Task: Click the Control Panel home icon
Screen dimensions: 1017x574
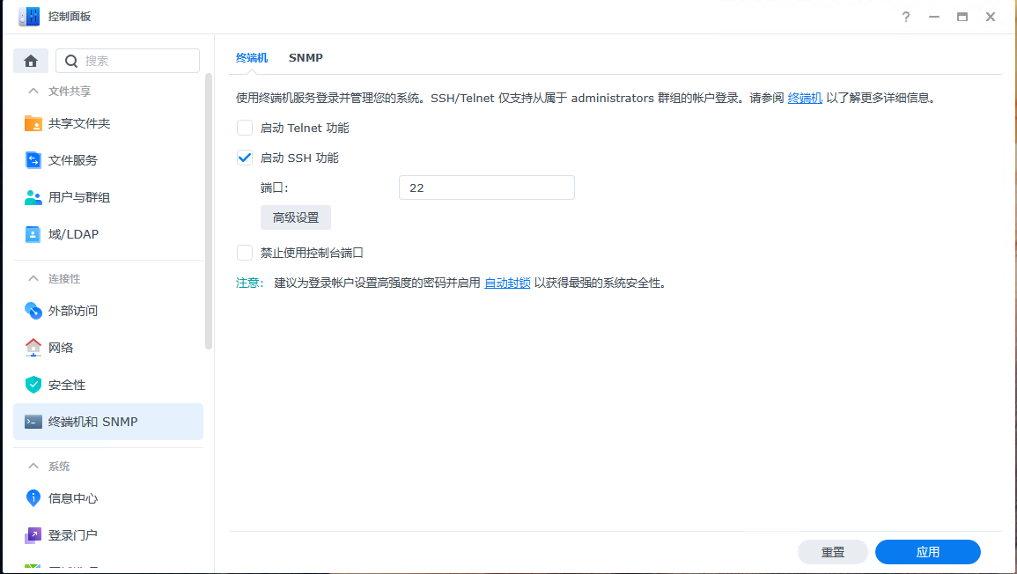Action: (x=31, y=61)
